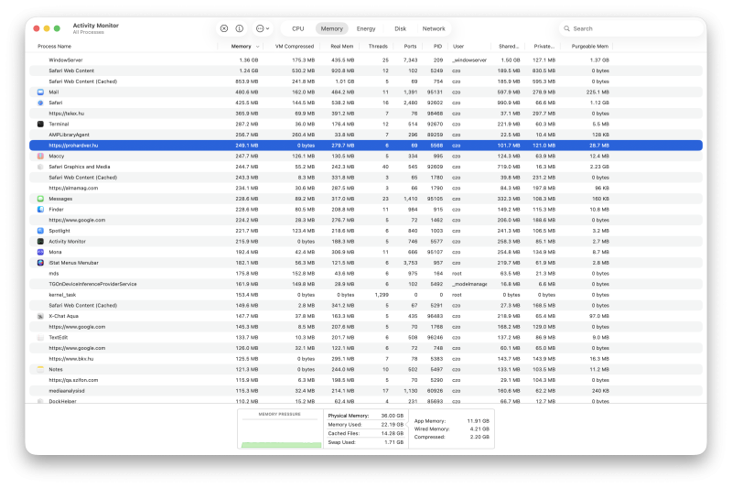732x488 pixels.
Task: Click the DockHelper process icon
Action: coord(40,401)
